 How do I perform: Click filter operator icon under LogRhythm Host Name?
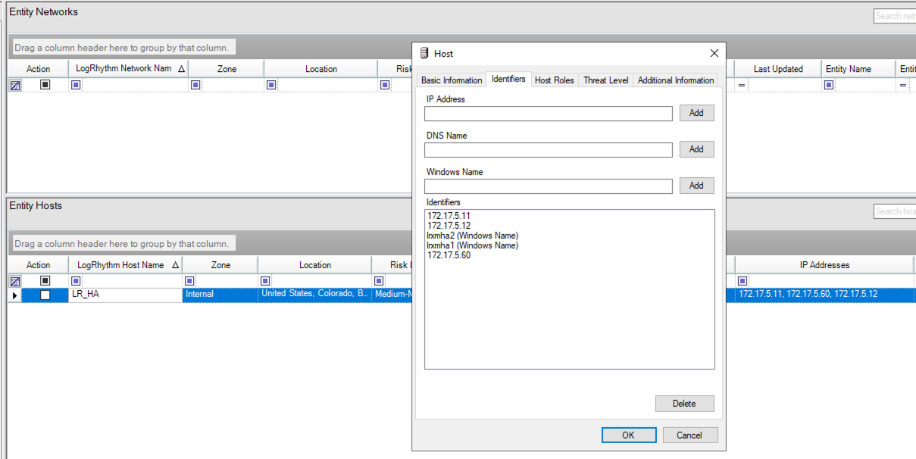(x=76, y=281)
